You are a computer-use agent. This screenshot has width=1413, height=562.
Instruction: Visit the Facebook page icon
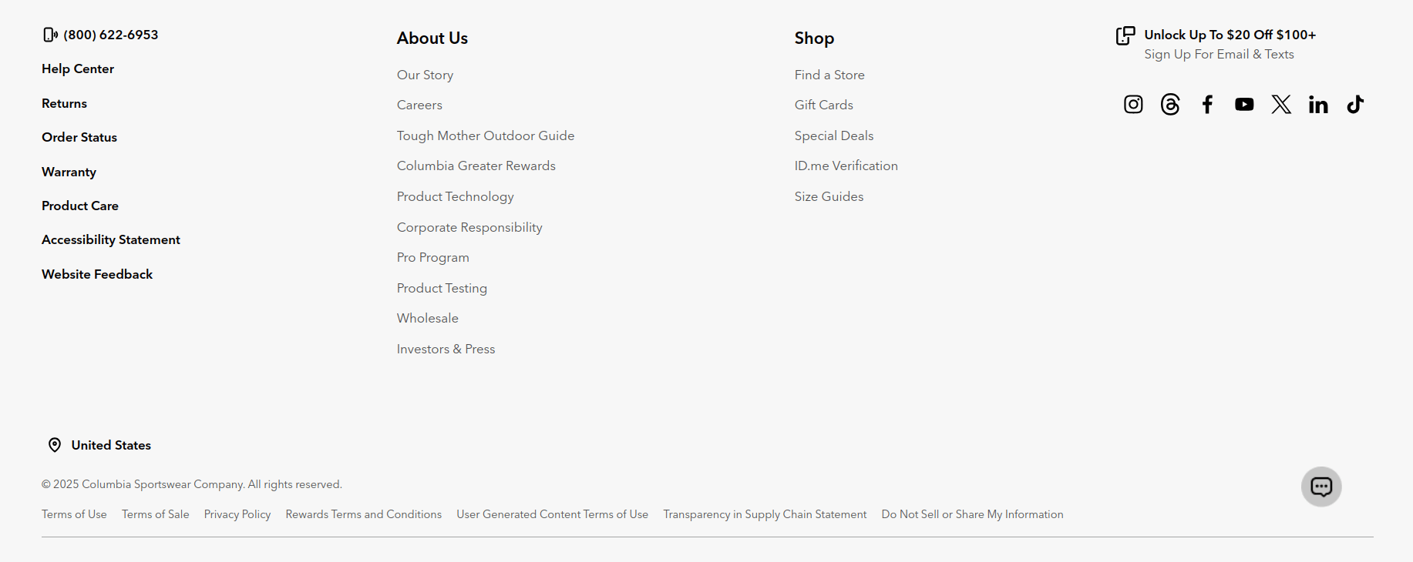(1207, 104)
